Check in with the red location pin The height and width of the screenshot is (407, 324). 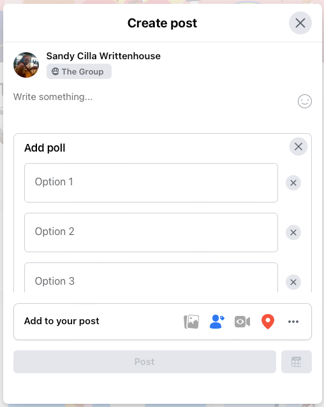[x=268, y=322]
